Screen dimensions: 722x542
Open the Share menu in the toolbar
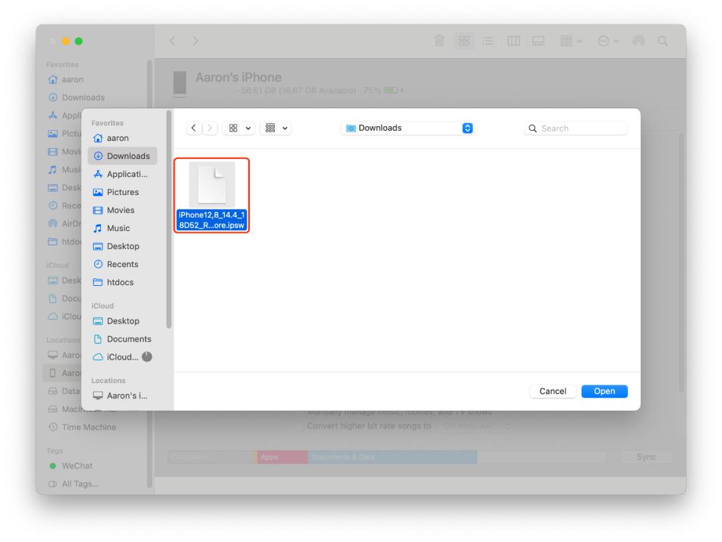pos(638,41)
